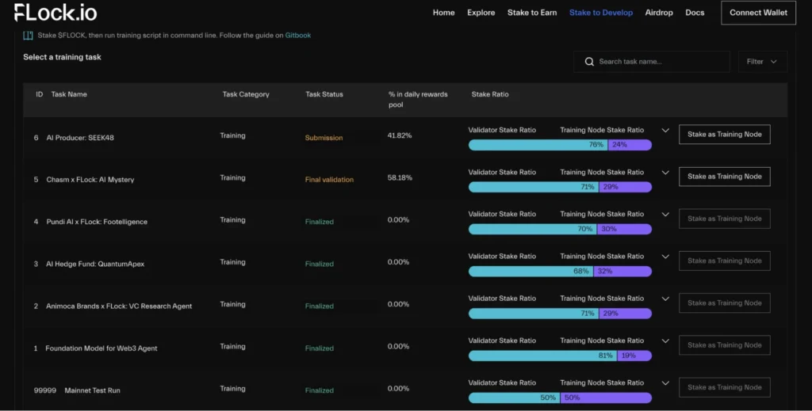Open Stake to Earn page
Image resolution: width=812 pixels, height=411 pixels.
[532, 13]
